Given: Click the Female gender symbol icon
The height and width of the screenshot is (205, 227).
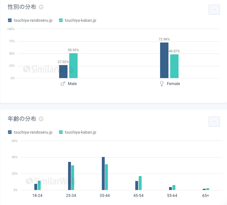Looking at the screenshot, I should tap(162, 84).
